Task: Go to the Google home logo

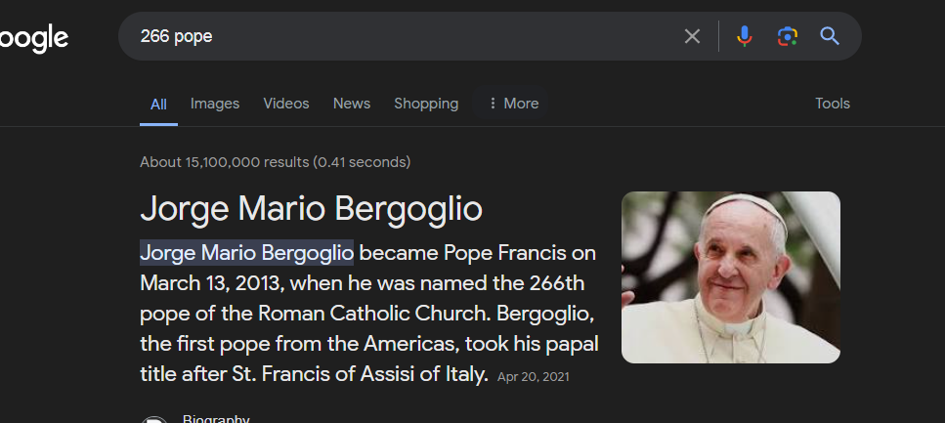Action: coord(34,38)
